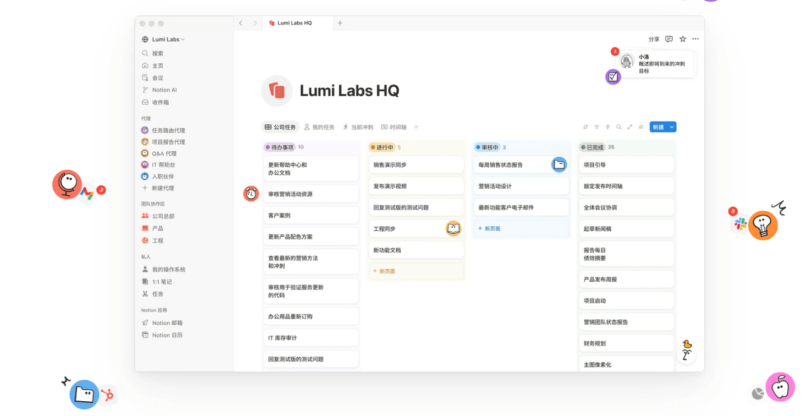The image size is (810, 416).
Task: Open the 客户案例 card
Action: pos(311,215)
